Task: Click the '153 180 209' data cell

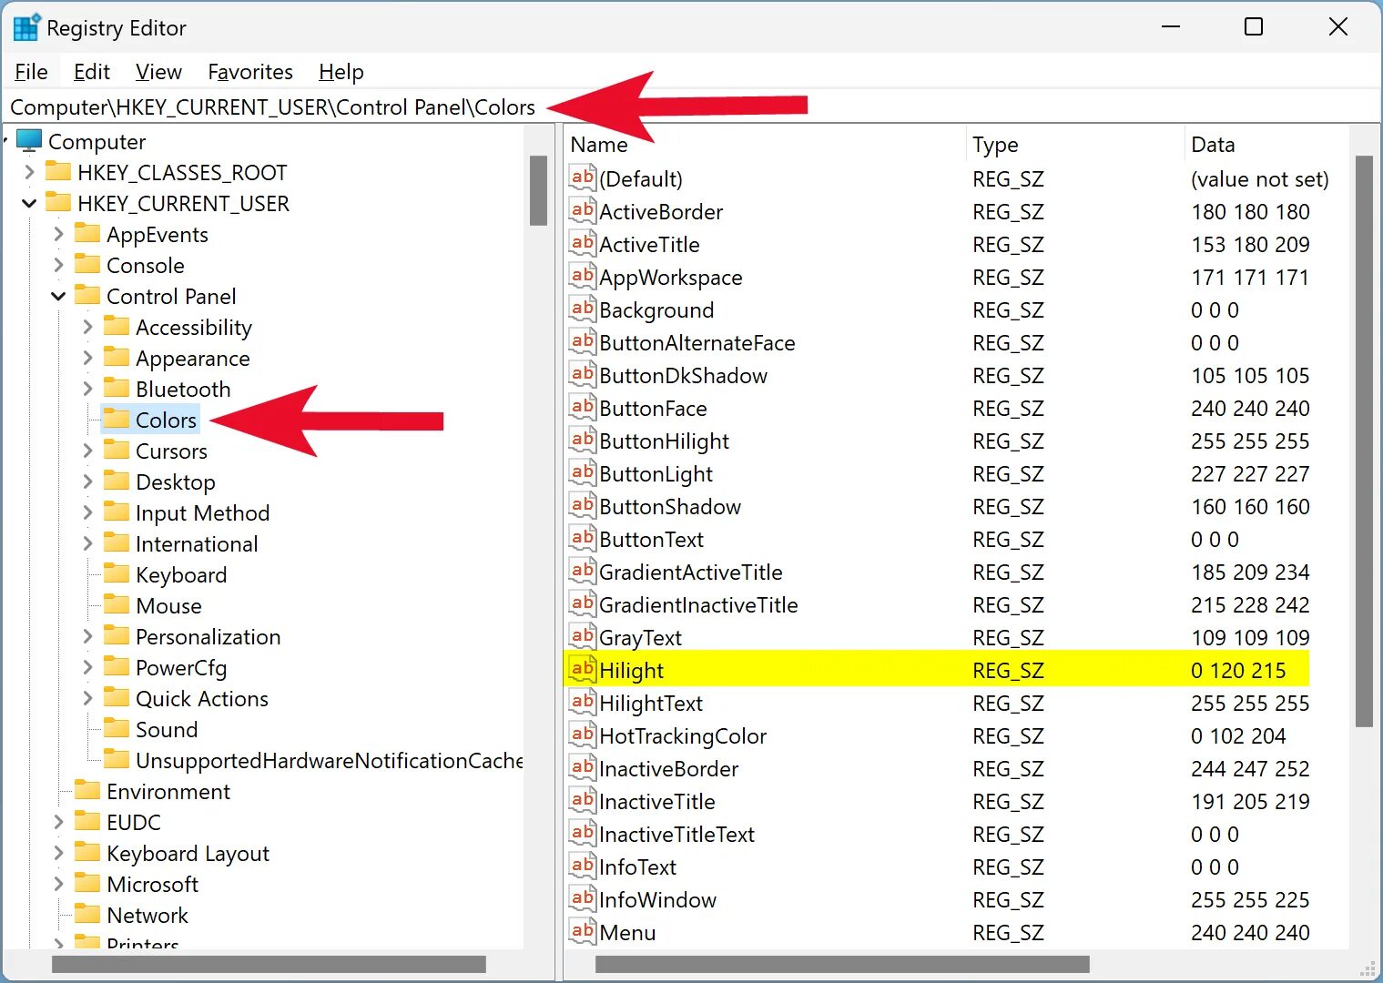Action: (1250, 244)
